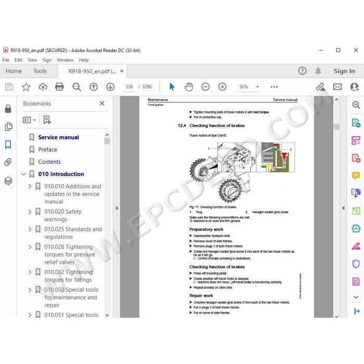Click the bookmarks list scrollbar thumb
This screenshot has height=364, width=364.
(x=107, y=141)
